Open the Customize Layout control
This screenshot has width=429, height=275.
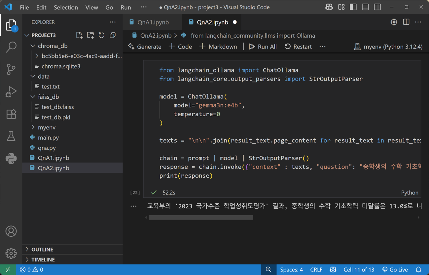click(x=341, y=7)
